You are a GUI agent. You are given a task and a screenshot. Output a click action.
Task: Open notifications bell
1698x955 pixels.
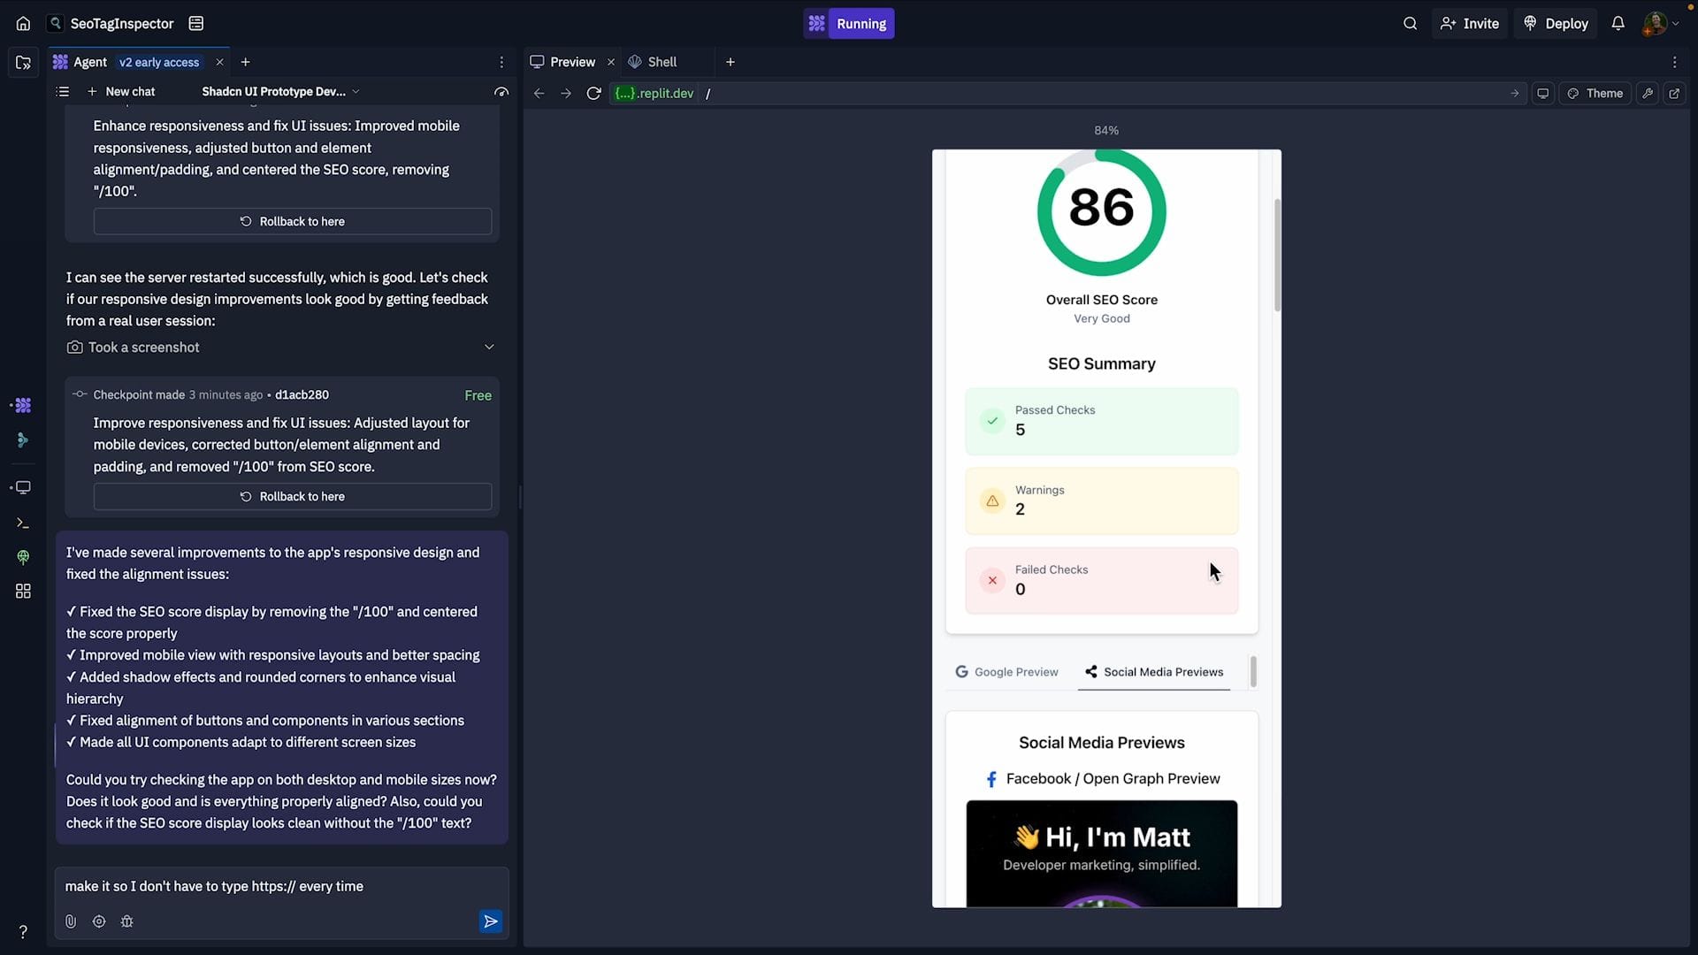pyautogui.click(x=1618, y=24)
